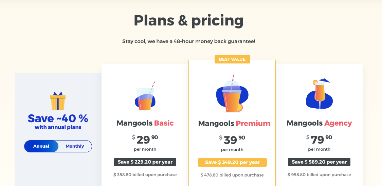Image resolution: width=382 pixels, height=186 pixels.
Task: Click the Save ~40 % text
Action: (58, 118)
